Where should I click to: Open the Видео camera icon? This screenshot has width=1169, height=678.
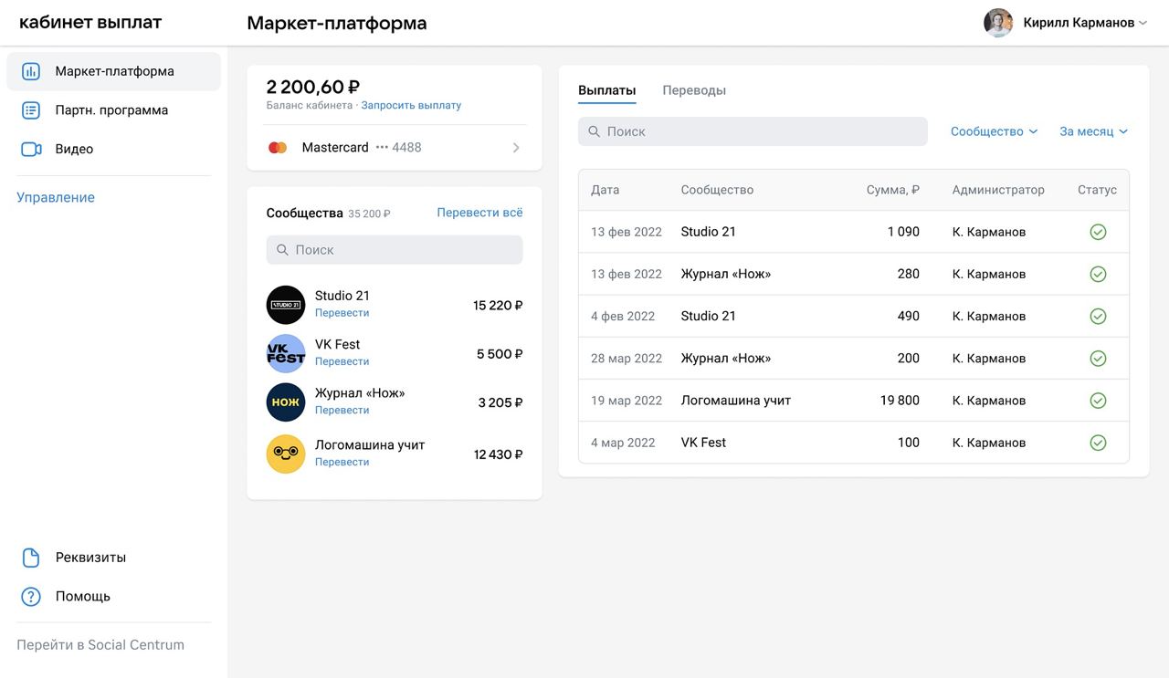[x=31, y=149]
